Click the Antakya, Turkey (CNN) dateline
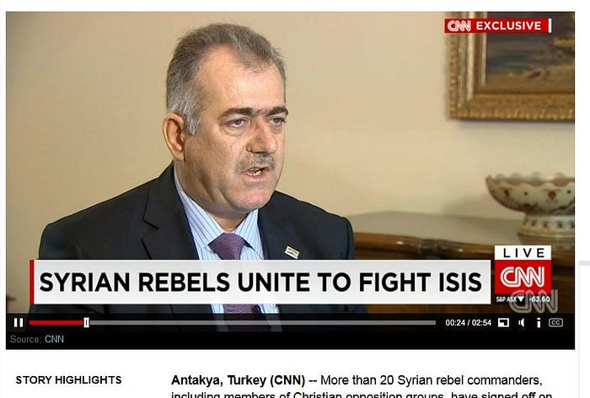 (x=238, y=380)
